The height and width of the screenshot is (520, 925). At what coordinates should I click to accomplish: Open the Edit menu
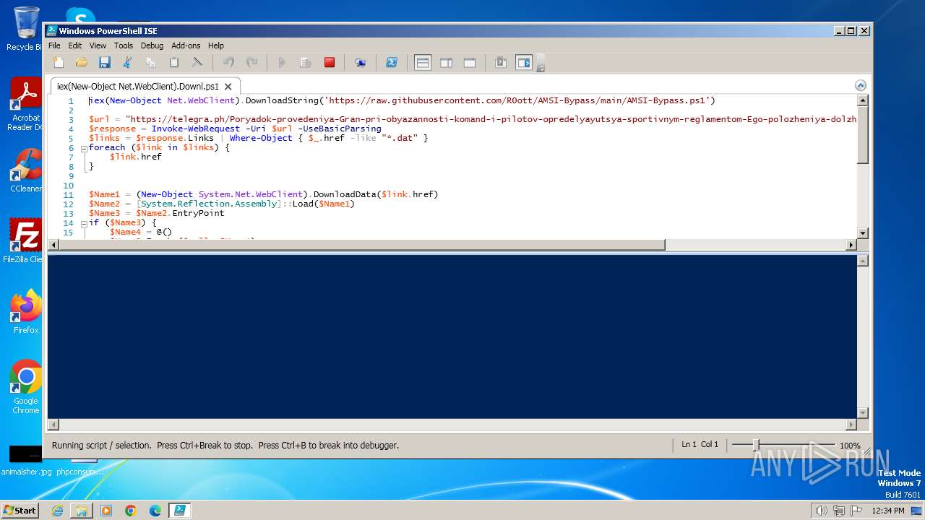click(75, 45)
